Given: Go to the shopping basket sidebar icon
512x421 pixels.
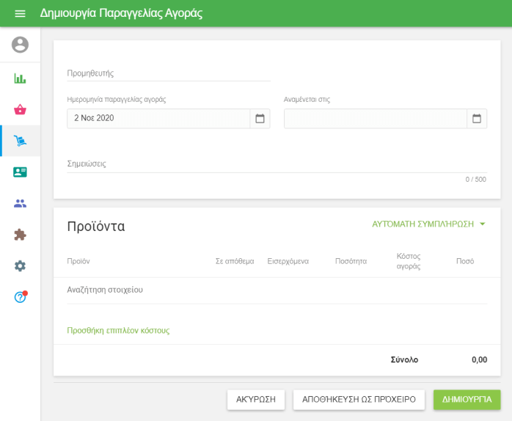Looking at the screenshot, I should tap(20, 109).
